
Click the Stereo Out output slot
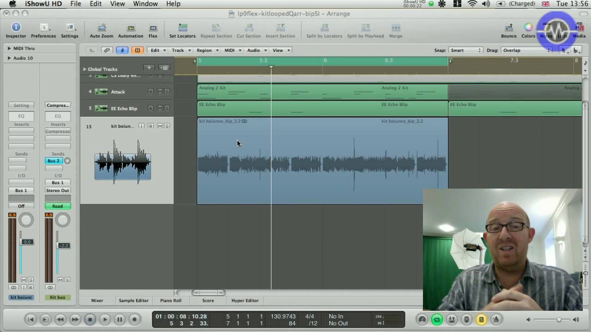(x=58, y=190)
